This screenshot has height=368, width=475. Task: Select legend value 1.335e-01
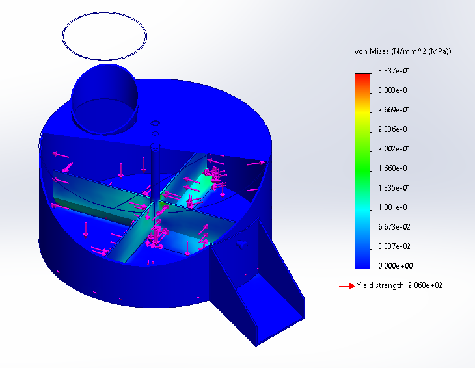coord(394,188)
